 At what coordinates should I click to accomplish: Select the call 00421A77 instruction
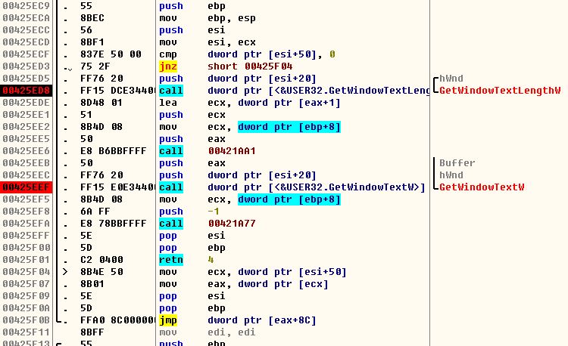click(x=208, y=224)
